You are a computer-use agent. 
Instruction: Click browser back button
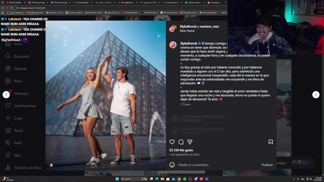point(3,8)
